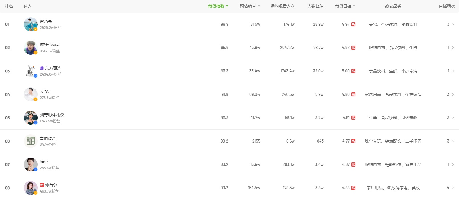Click the 大叔. avatar image
The height and width of the screenshot is (198, 459).
click(x=31, y=94)
